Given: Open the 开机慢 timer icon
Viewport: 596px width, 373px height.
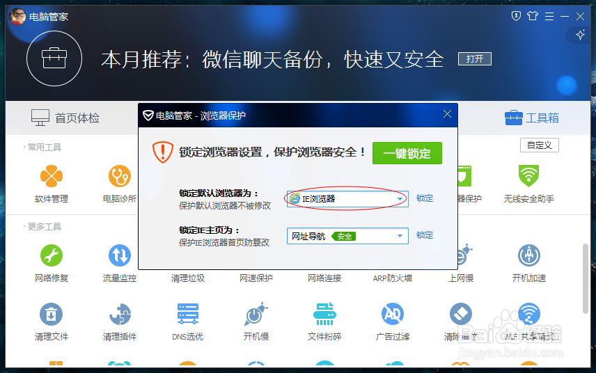Looking at the screenshot, I should [256, 314].
